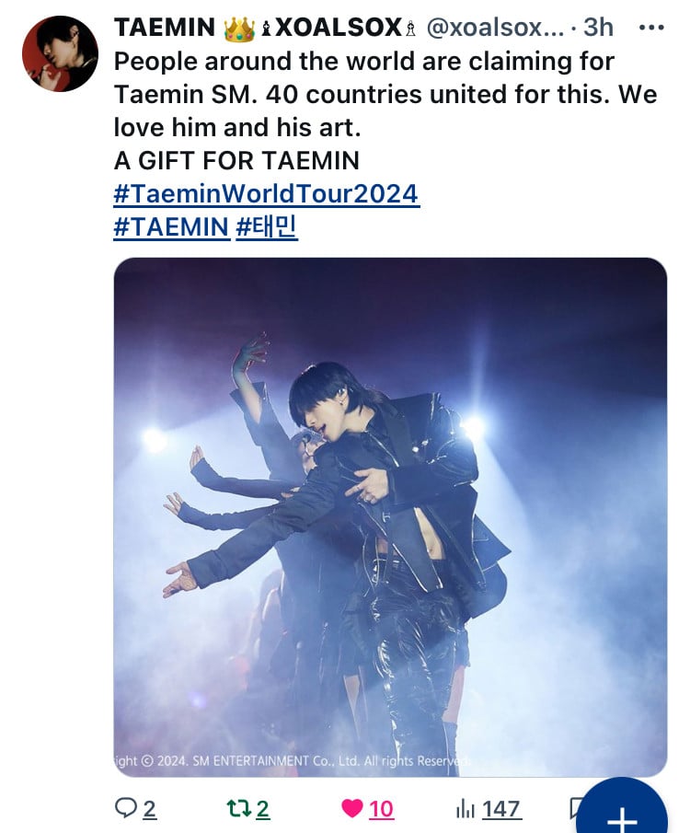The image size is (690, 833).
Task: Click the retweet count 2
Action: tap(262, 809)
